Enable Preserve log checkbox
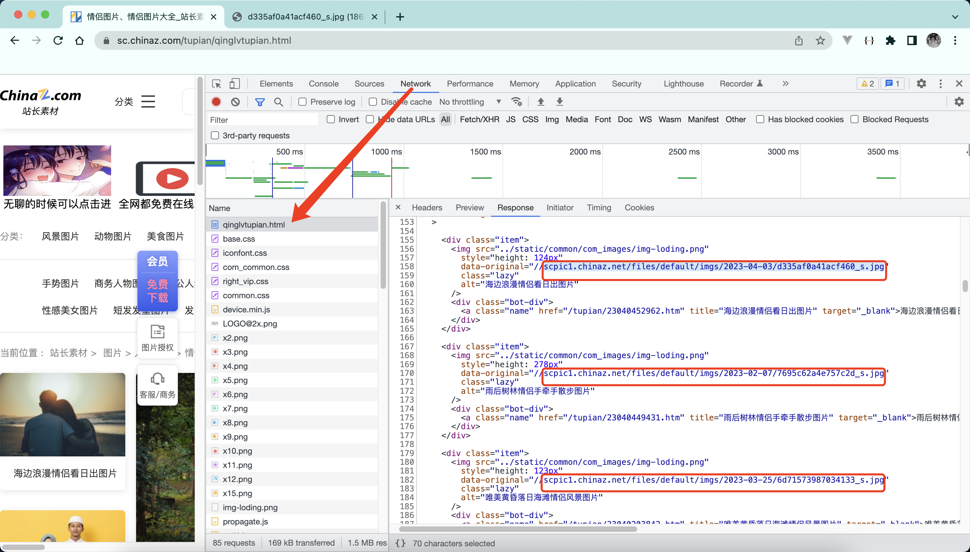 point(302,102)
